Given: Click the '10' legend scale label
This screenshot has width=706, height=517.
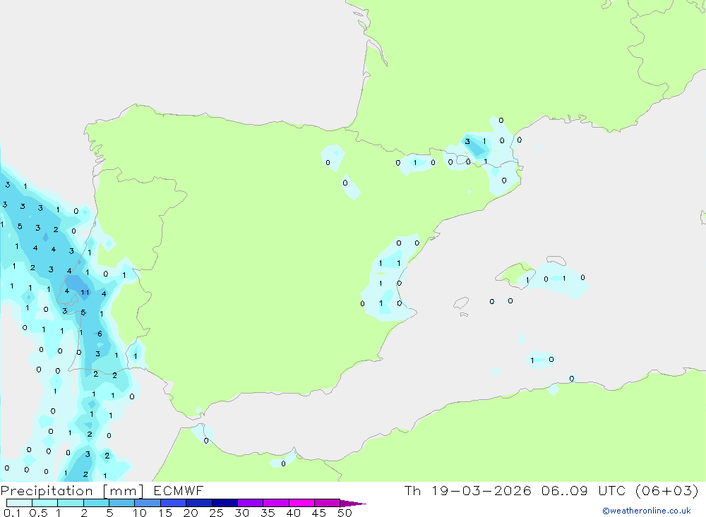Looking at the screenshot, I should point(139,513).
